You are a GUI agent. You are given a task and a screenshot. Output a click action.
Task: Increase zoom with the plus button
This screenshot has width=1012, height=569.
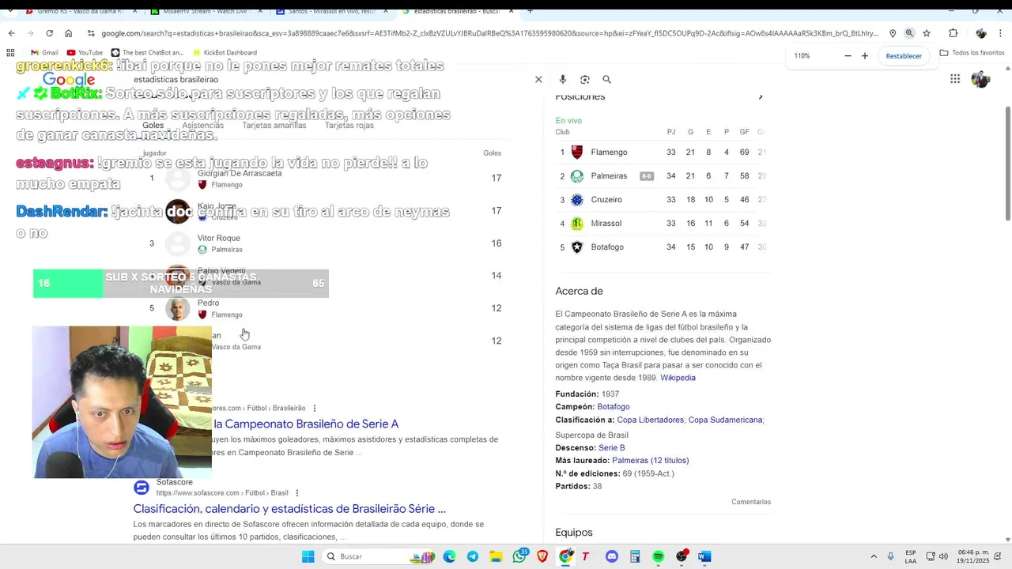pyautogui.click(x=865, y=56)
